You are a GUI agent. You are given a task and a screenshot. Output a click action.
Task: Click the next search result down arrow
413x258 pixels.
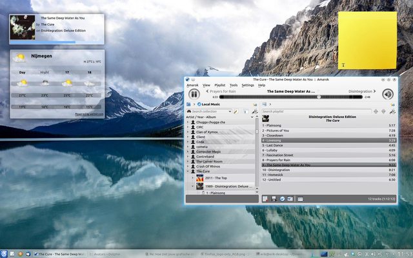point(383,112)
